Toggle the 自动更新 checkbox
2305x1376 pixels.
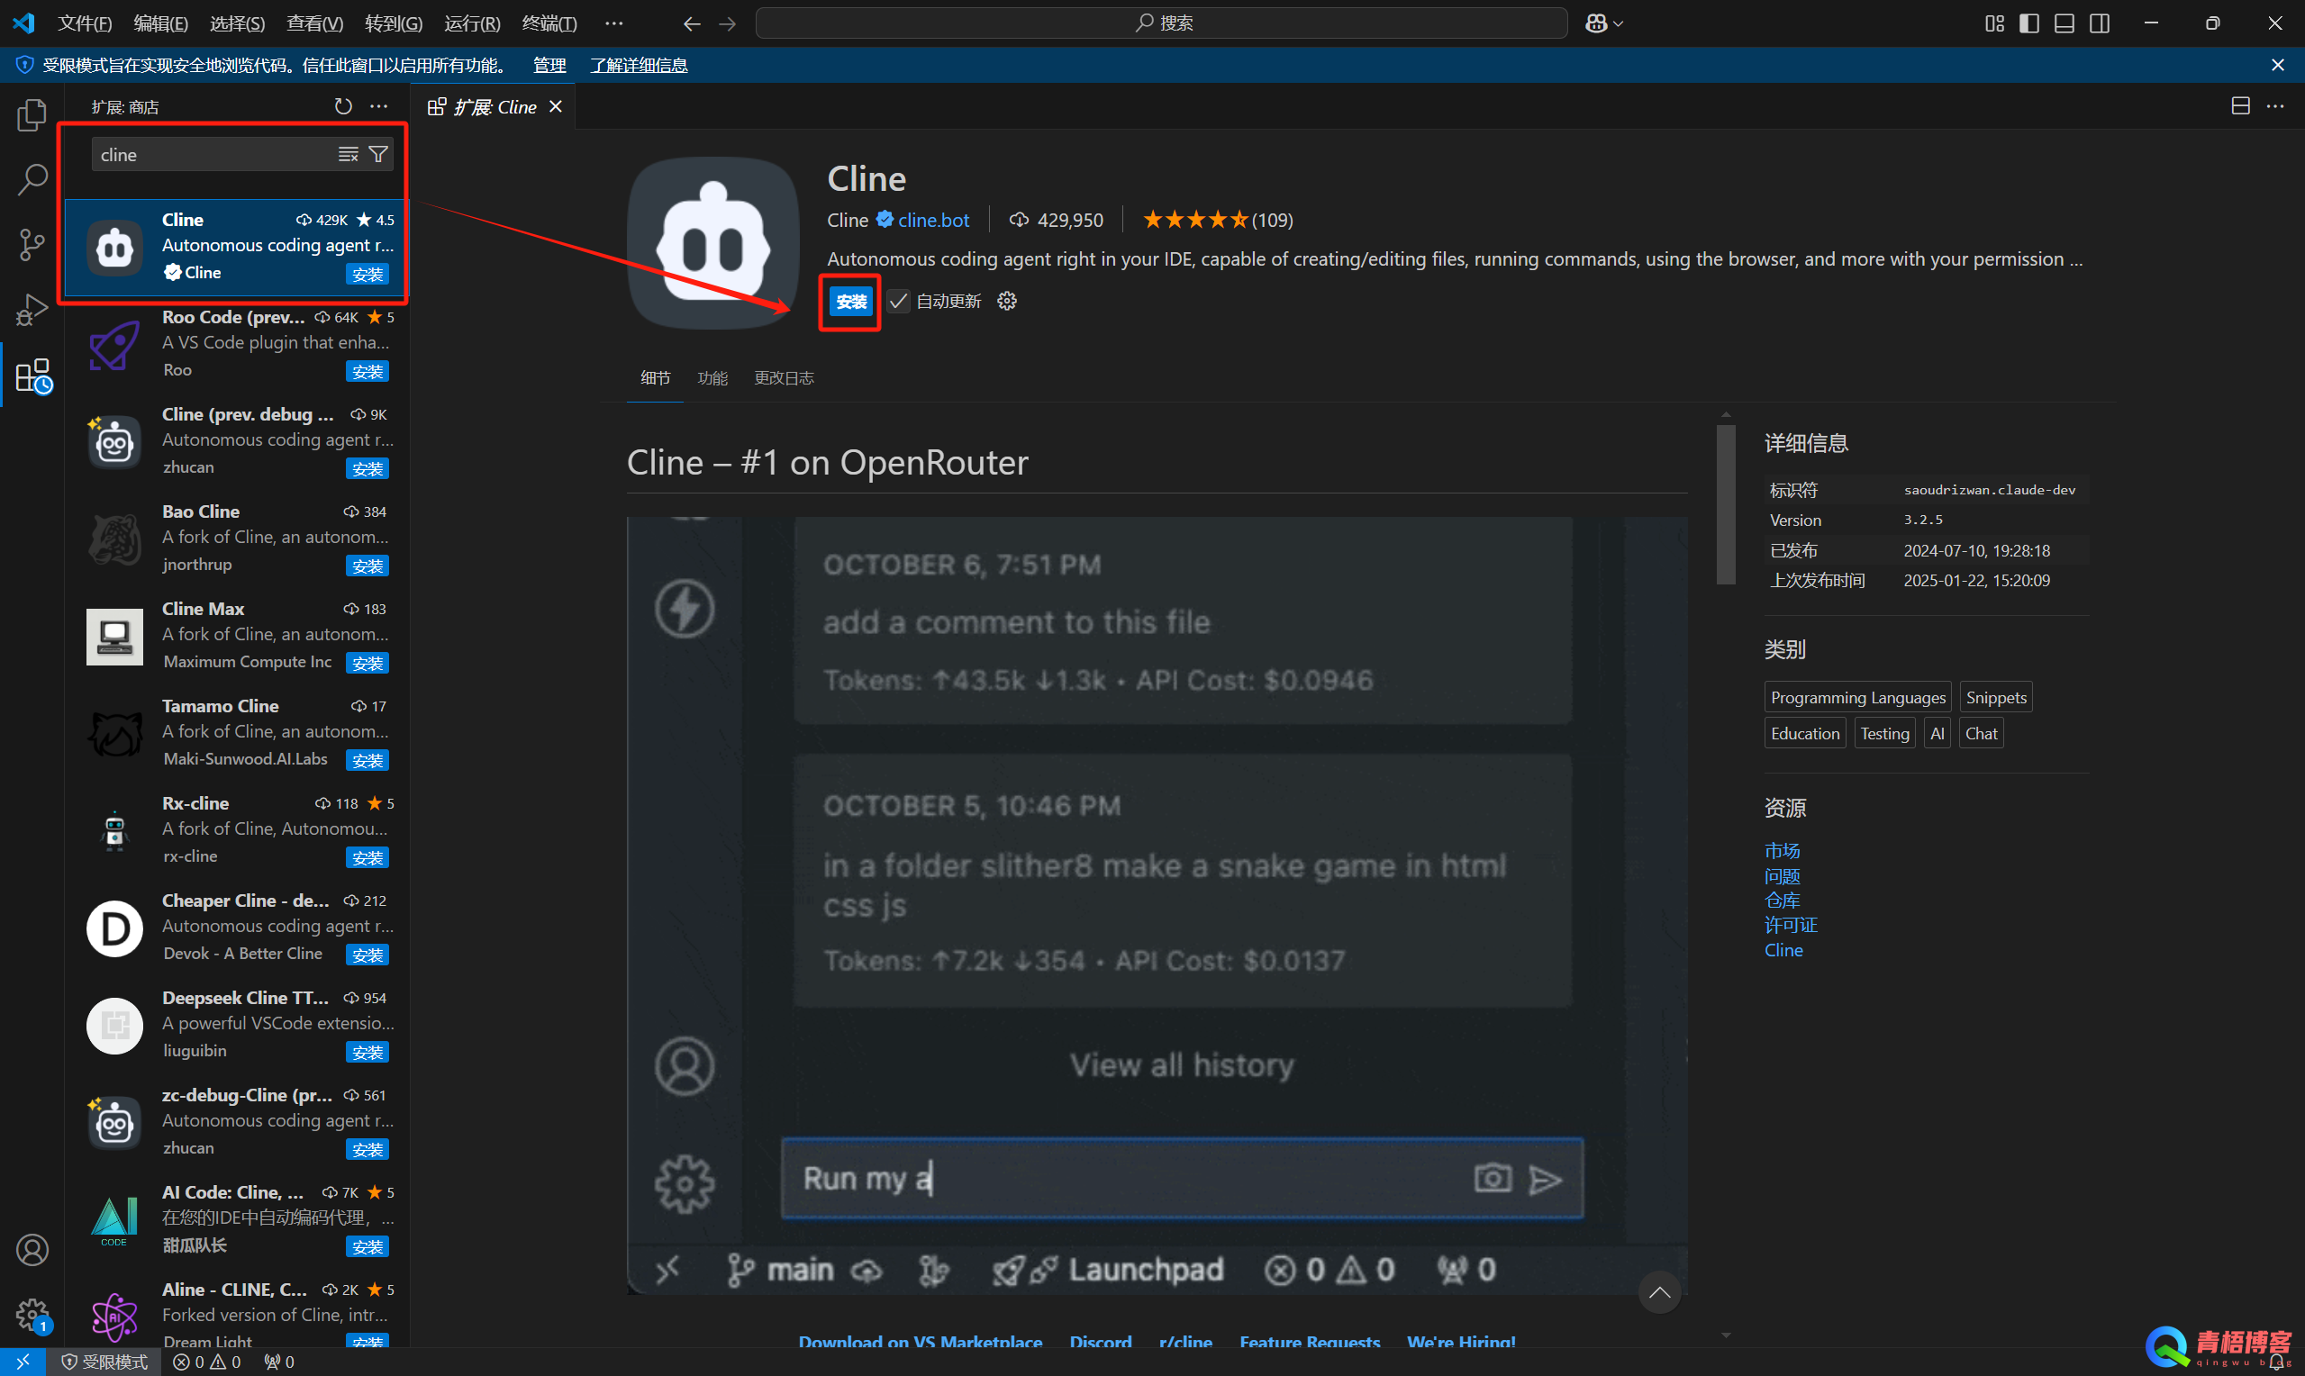[898, 302]
